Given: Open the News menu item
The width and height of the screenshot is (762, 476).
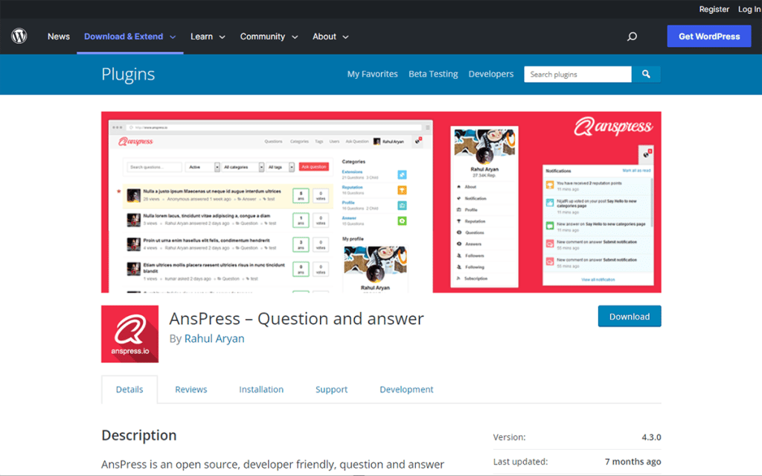Looking at the screenshot, I should click(x=58, y=37).
